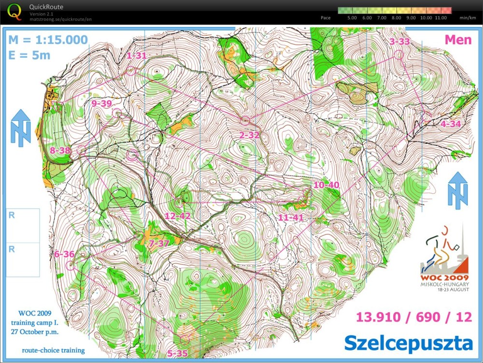Click the lower R box
Image resolution: width=483 pixels, height=363 pixels.
tap(23, 260)
